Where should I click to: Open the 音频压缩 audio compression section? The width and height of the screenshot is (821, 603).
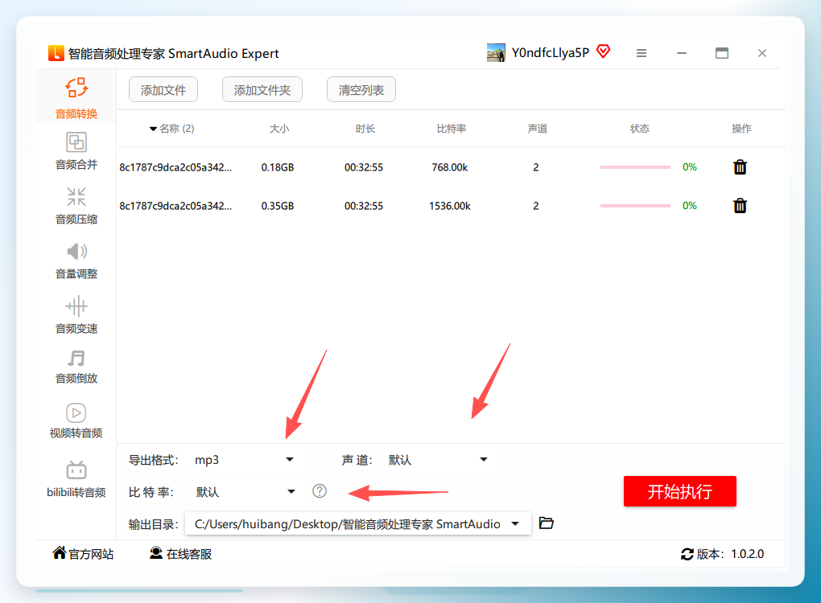76,206
